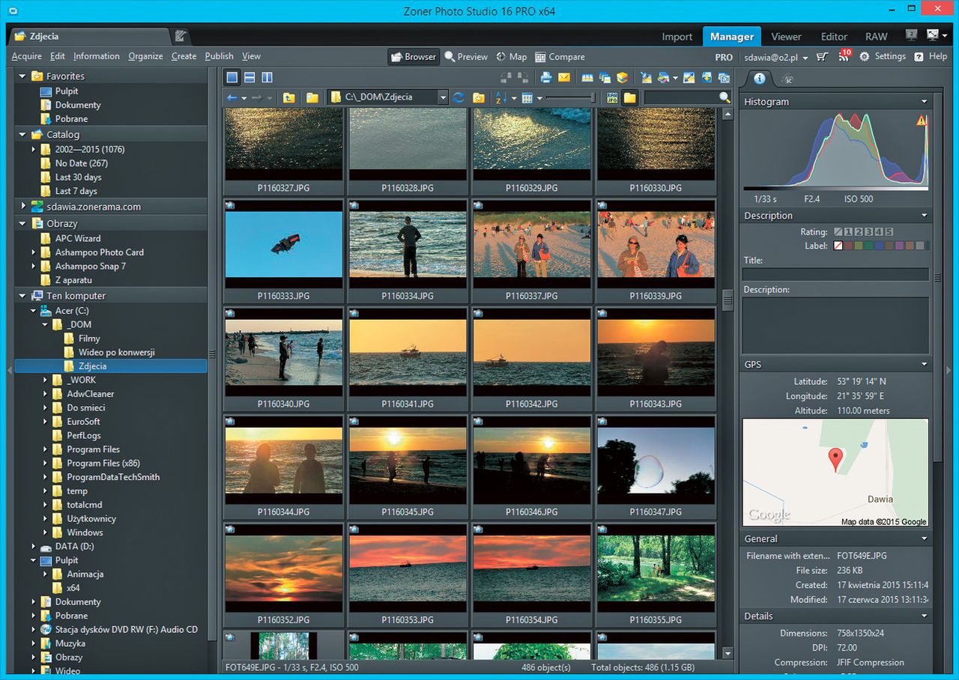Image resolution: width=959 pixels, height=680 pixels.
Task: Select the Z aparatu folder
Action: coord(73,280)
